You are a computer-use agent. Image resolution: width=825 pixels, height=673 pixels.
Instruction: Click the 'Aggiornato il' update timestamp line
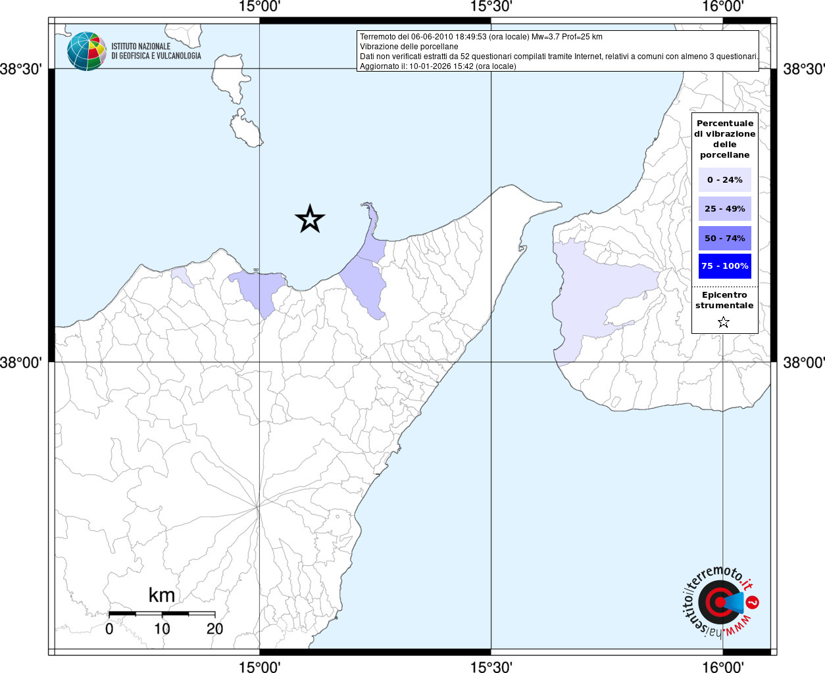click(438, 66)
